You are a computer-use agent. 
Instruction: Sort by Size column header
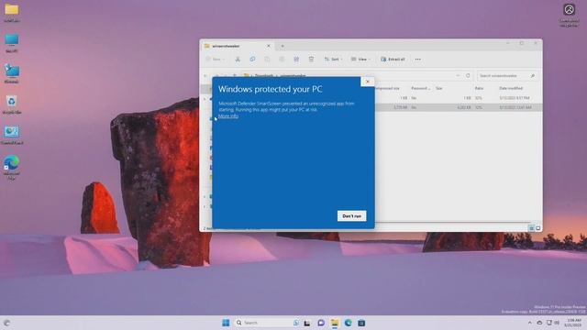[x=439, y=88]
